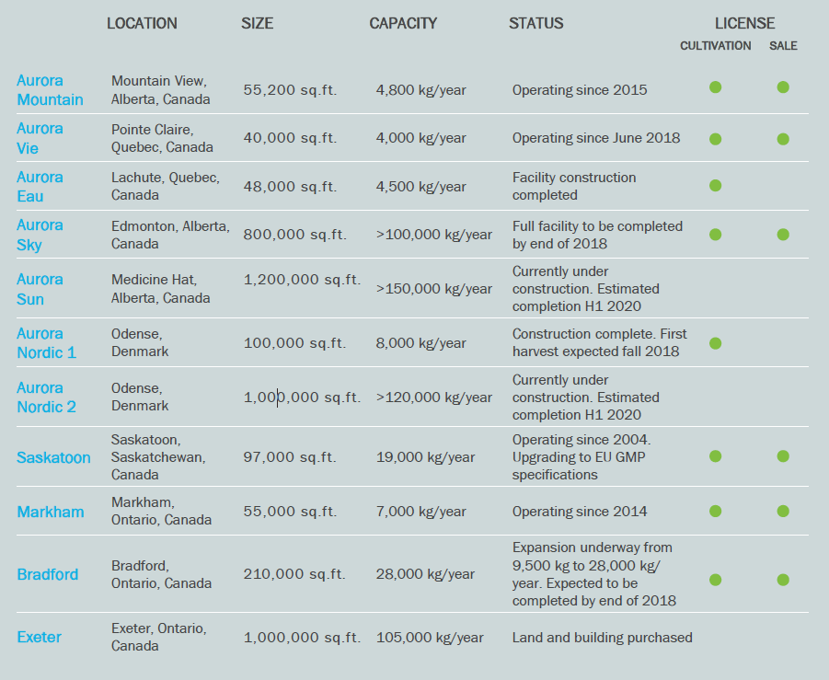Image resolution: width=829 pixels, height=680 pixels.
Task: Click Aurora Eau's cultivation license dot
Action: pyautogui.click(x=715, y=185)
